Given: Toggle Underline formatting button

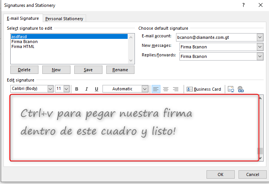Looking at the screenshot, I should pyautogui.click(x=96, y=89).
